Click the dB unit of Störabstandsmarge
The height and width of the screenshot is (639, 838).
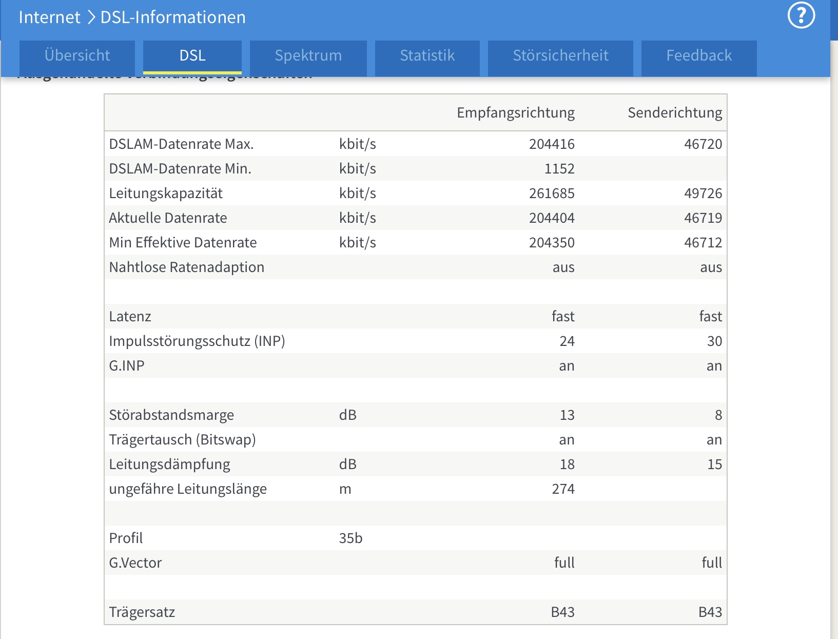[x=347, y=415]
